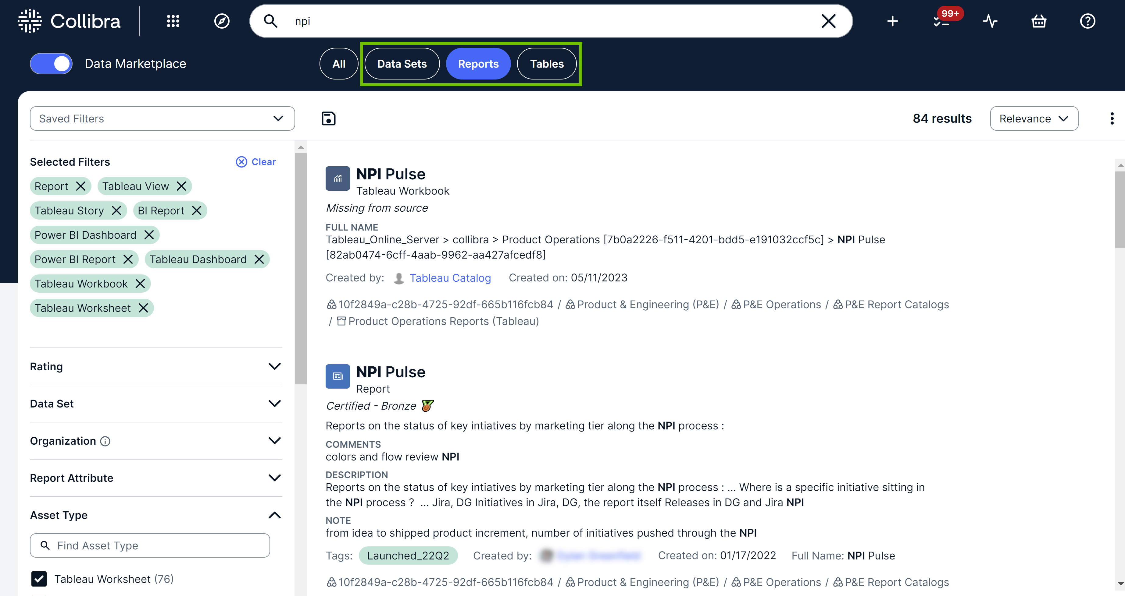Collapse the Asset Type filter section

click(x=274, y=515)
